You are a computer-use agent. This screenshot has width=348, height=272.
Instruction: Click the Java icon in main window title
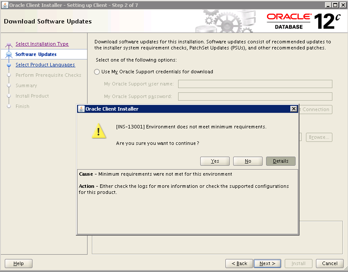click(x=5, y=5)
